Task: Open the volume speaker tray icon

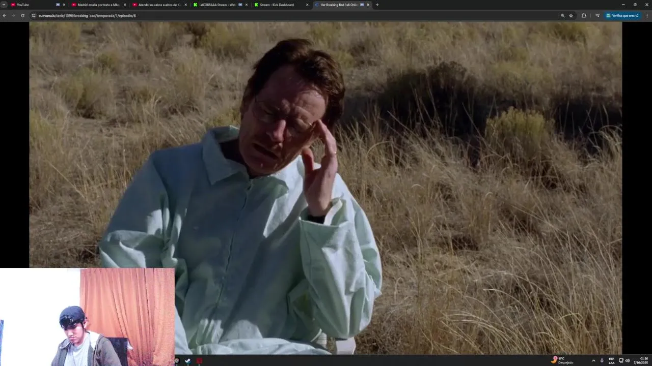Action: 628,360
